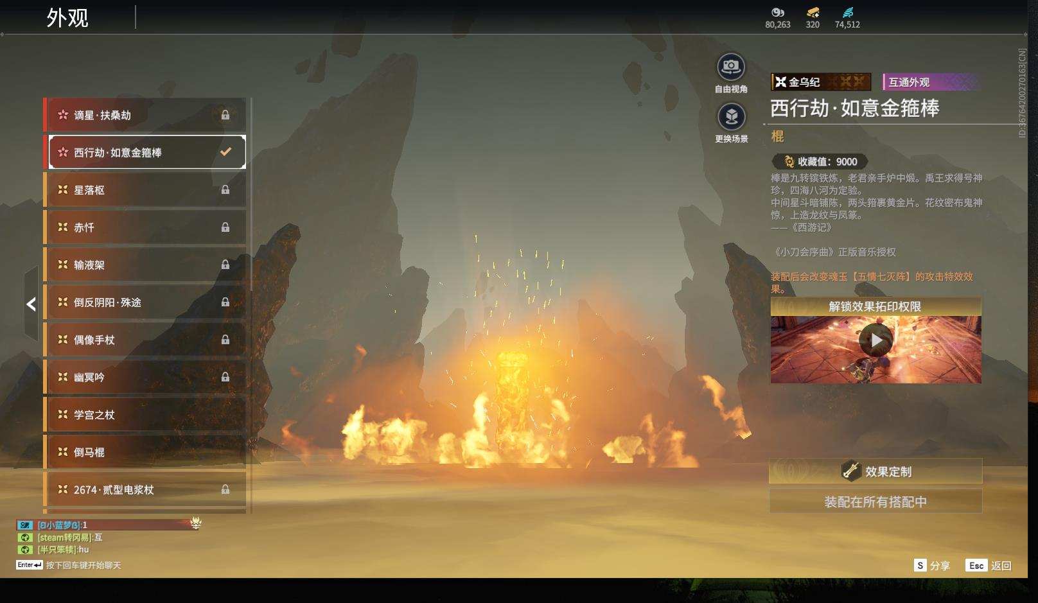This screenshot has height=603, width=1038.
Task: Click the gold bar currency icon above 320
Action: click(x=813, y=12)
